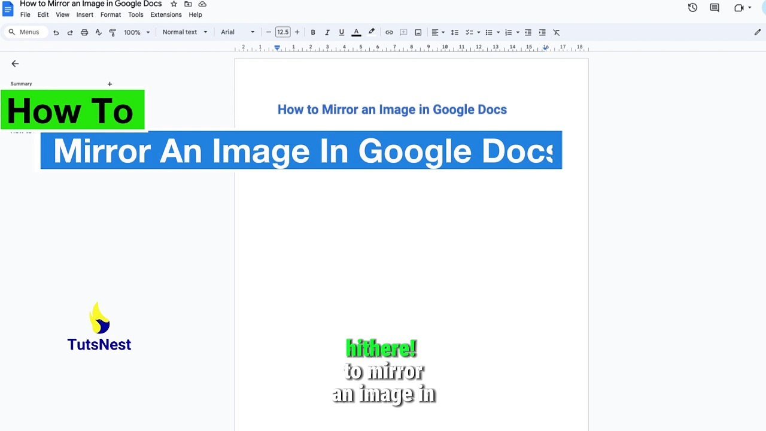Screen dimensions: 766x431
Task: Select the Summary label in outline
Action: click(21, 84)
